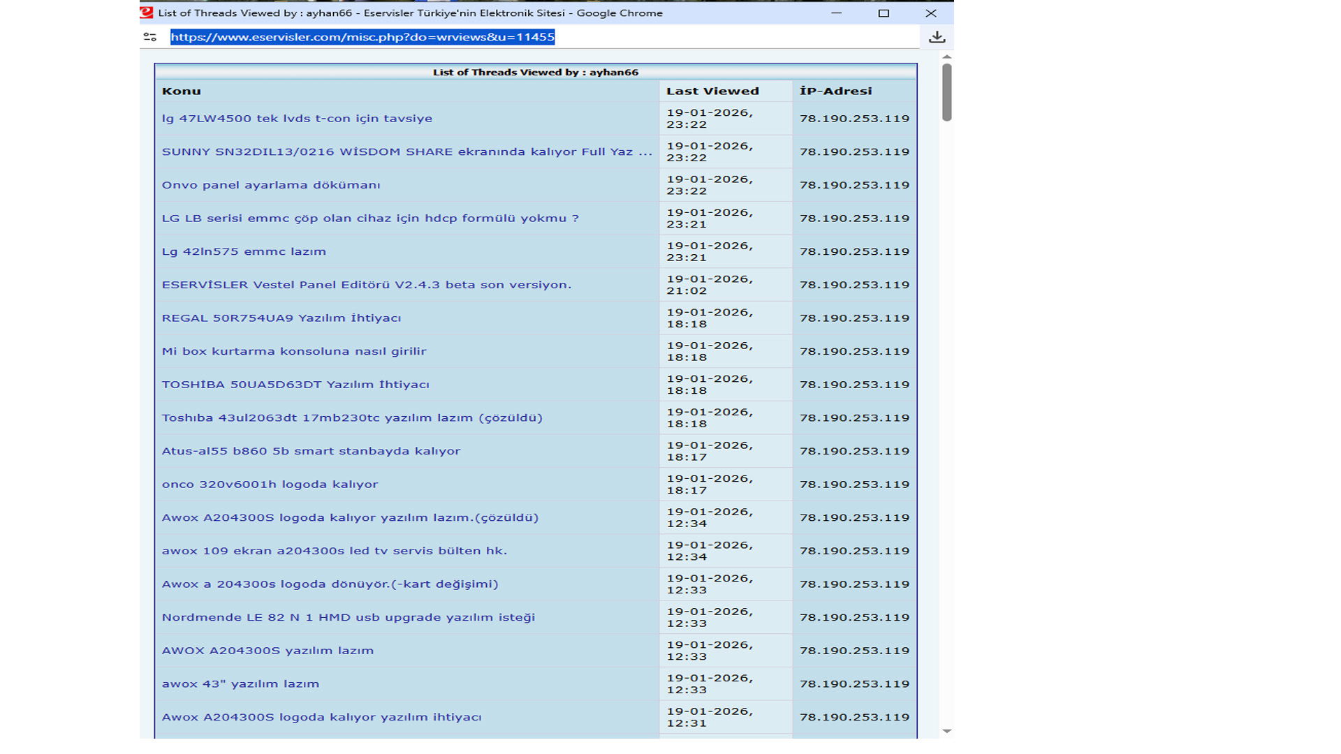
Task: Open REGAL 50R754UA9 Yazılım İhtiyacı thread
Action: pyautogui.click(x=281, y=318)
